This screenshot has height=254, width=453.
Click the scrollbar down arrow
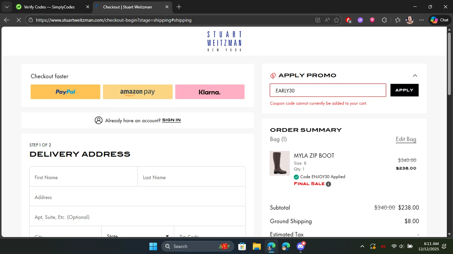[449, 234]
